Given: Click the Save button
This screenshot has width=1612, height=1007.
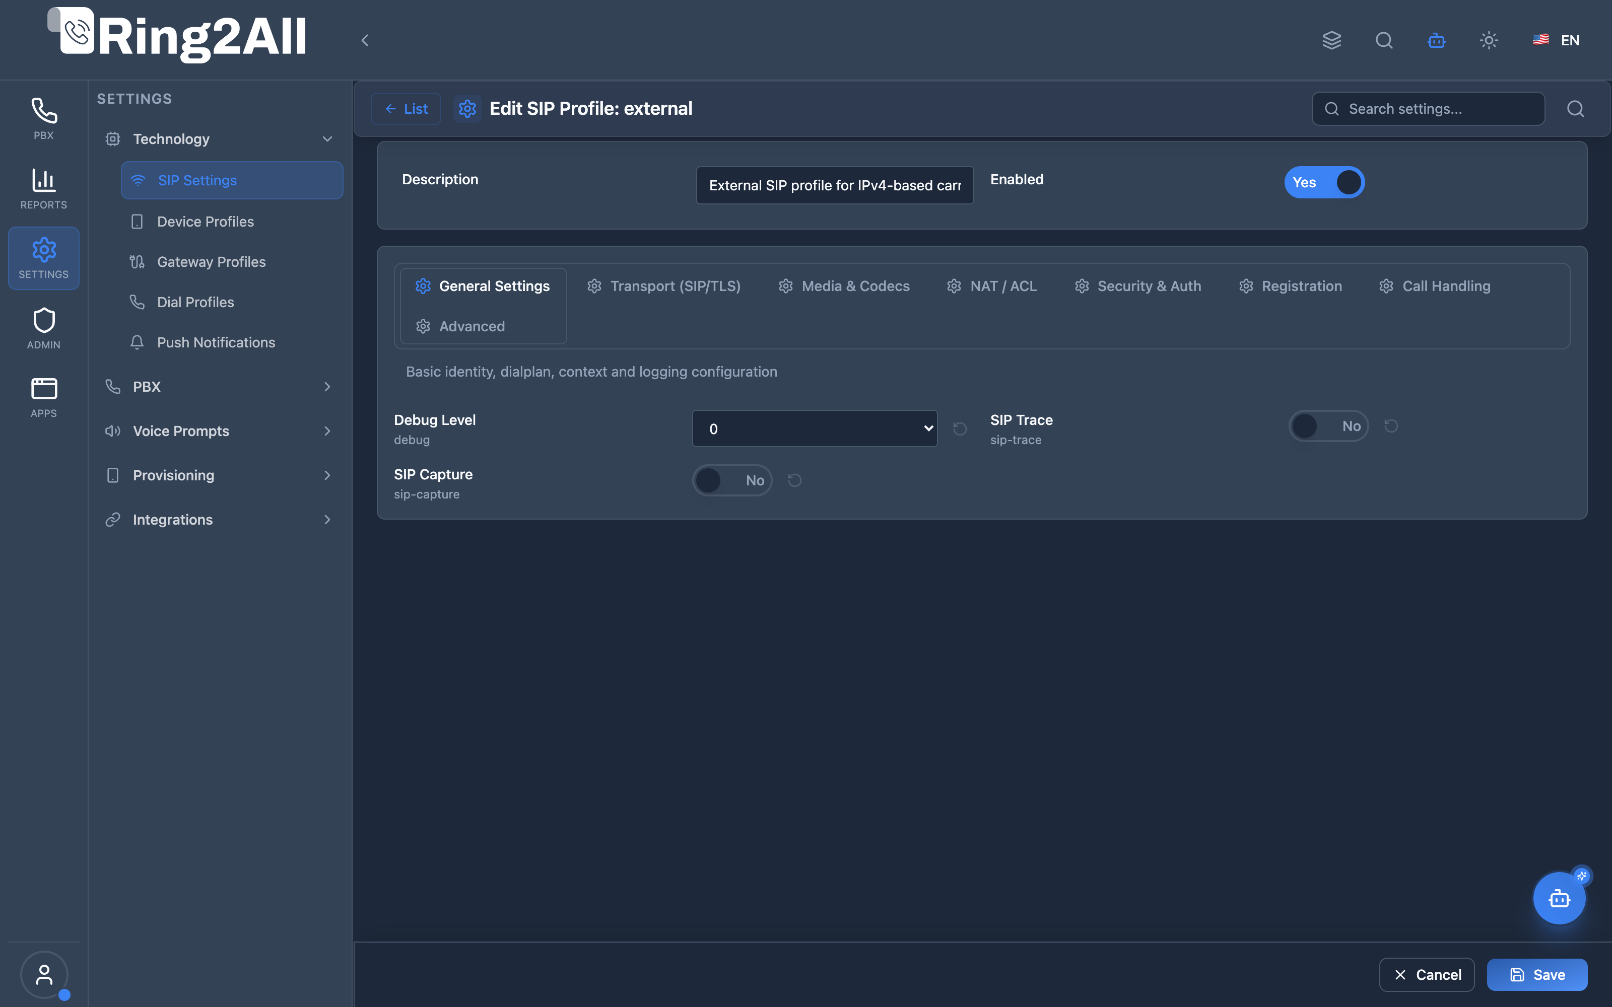Looking at the screenshot, I should (1537, 975).
